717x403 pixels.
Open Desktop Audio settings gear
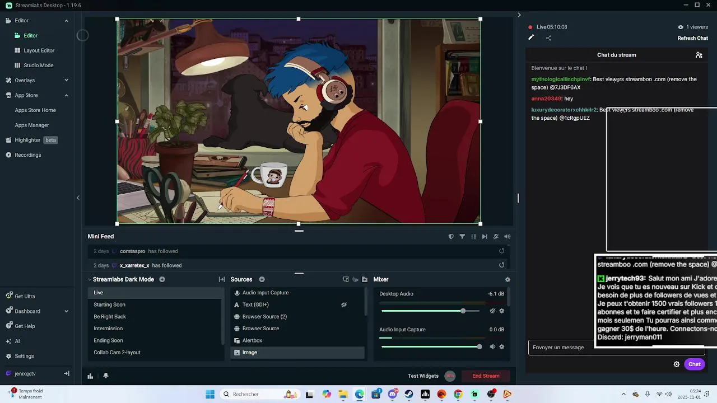pyautogui.click(x=501, y=311)
